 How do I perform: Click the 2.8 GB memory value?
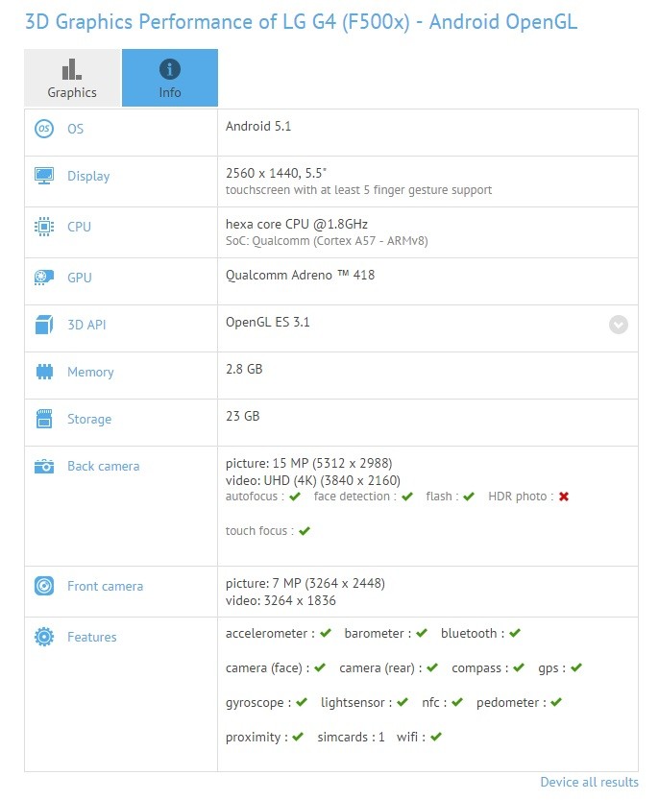[x=244, y=369]
